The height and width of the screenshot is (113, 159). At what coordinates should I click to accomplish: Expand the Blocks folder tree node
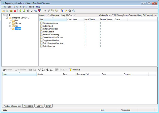pos(10,23)
